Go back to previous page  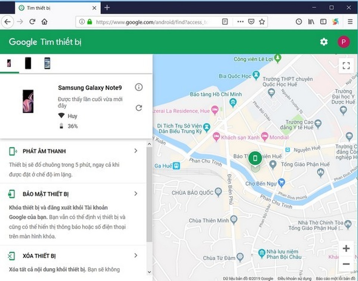tap(7, 22)
